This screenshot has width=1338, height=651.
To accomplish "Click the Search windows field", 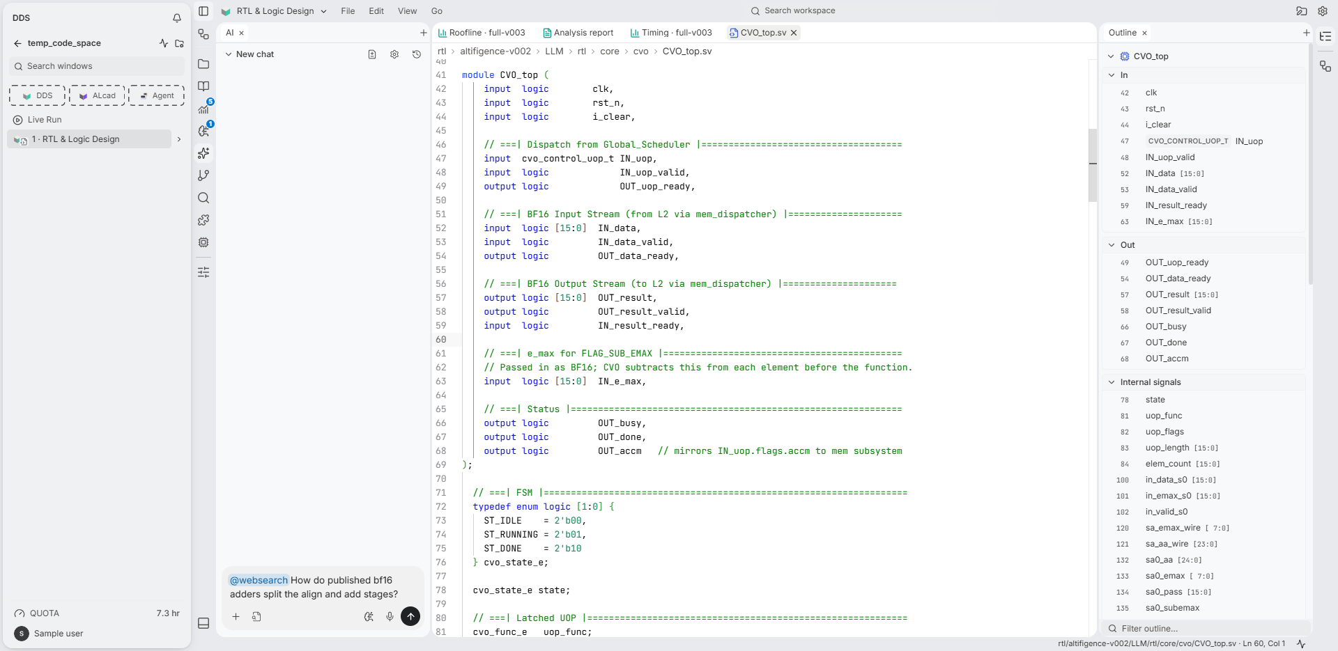I will 97,66.
